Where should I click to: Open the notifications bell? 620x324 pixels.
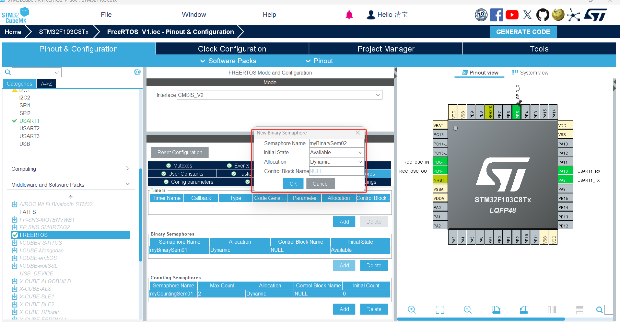349,15
